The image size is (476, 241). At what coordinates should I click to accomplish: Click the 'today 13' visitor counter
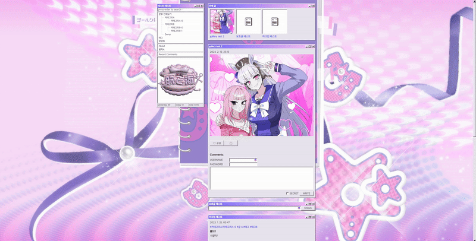coord(180,105)
